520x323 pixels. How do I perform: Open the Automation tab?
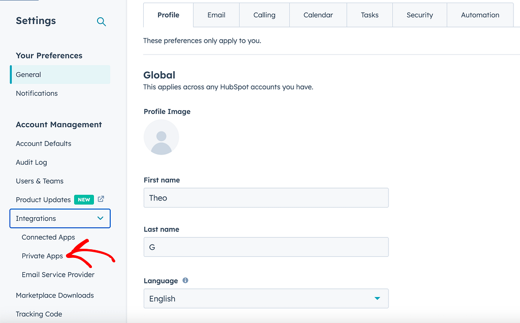click(x=480, y=15)
